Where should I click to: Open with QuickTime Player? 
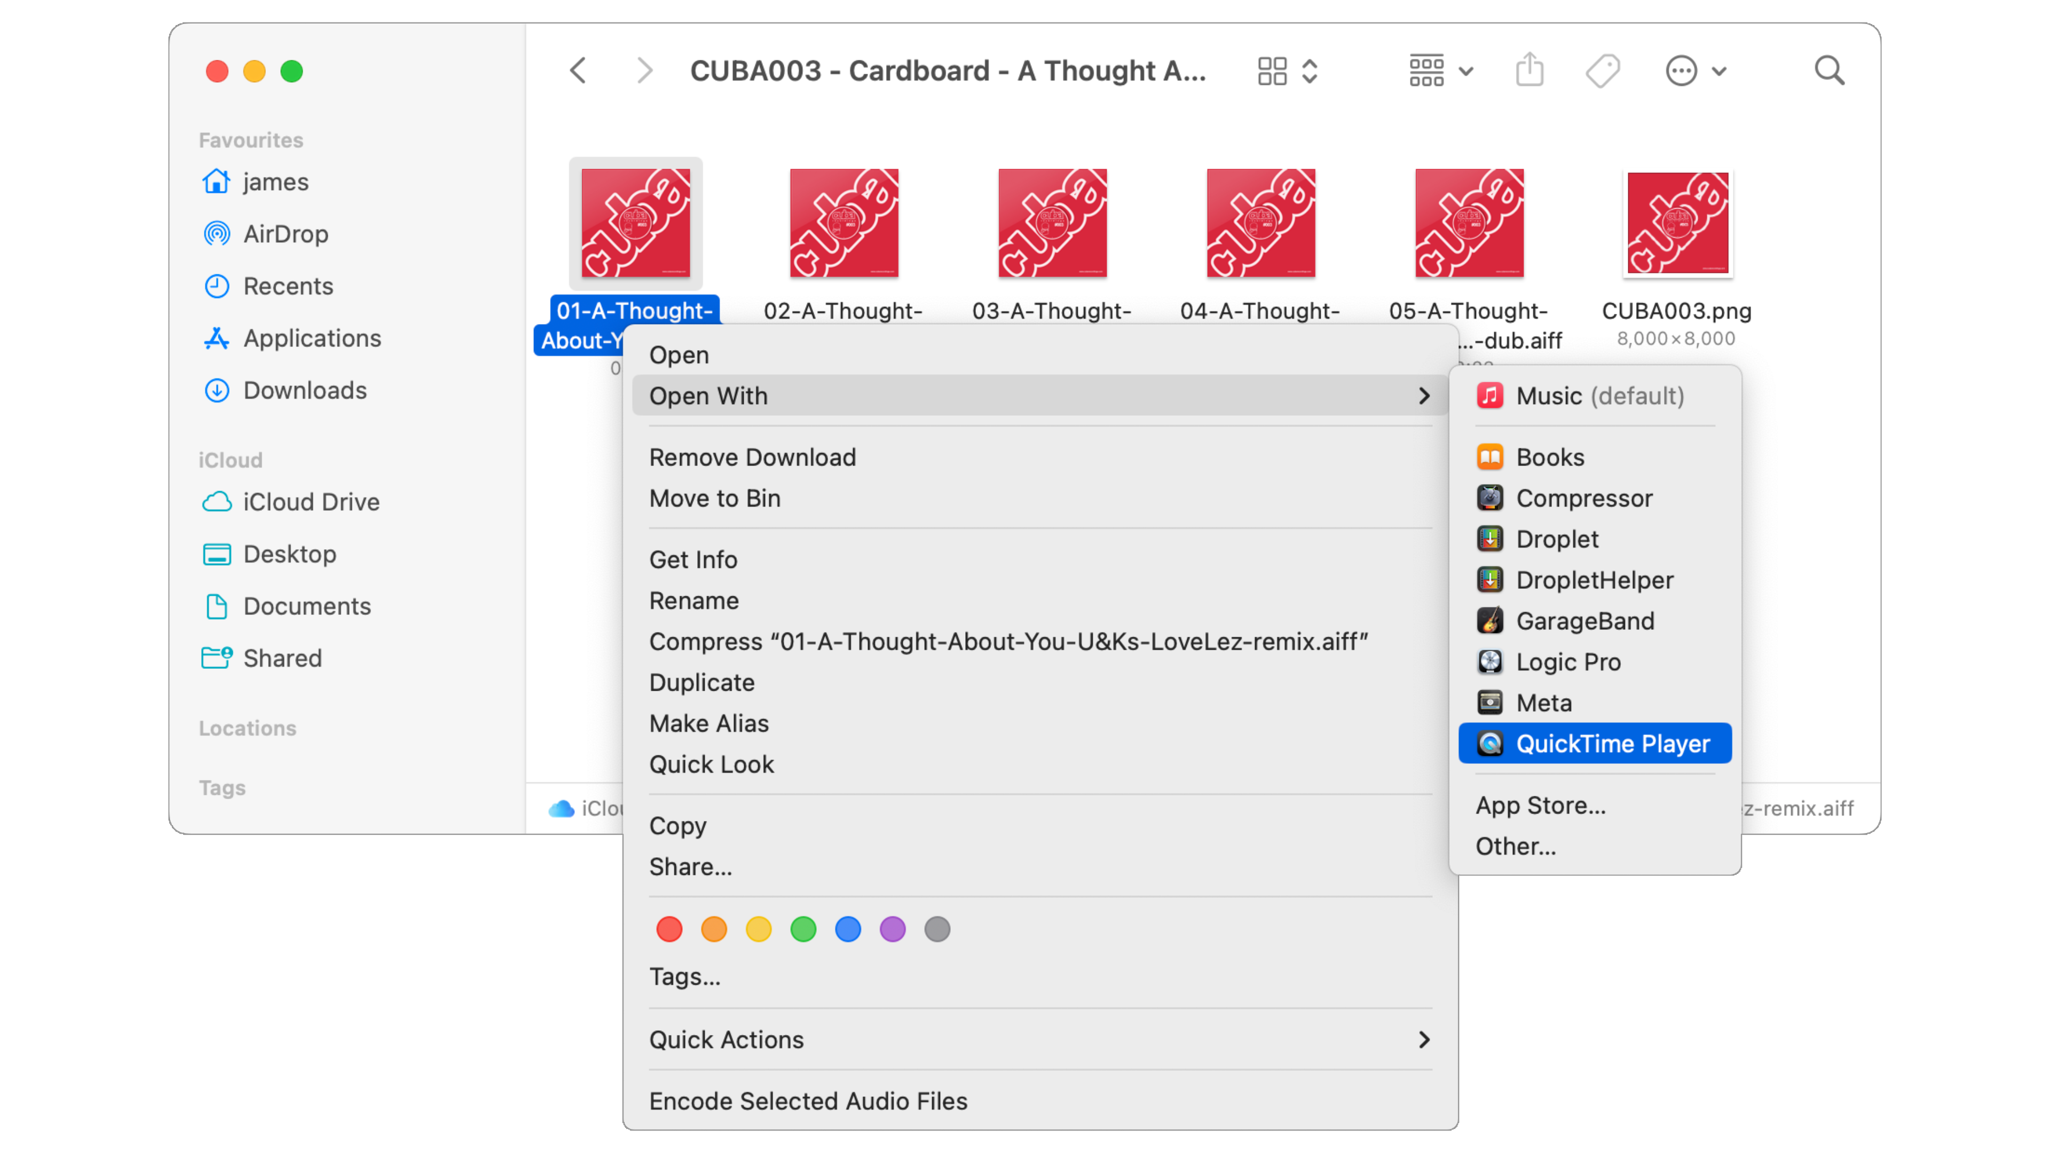pyautogui.click(x=1595, y=744)
